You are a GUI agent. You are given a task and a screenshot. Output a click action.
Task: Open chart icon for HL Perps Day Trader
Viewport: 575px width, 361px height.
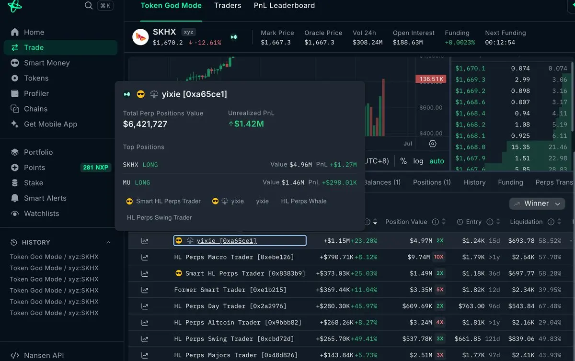145,306
